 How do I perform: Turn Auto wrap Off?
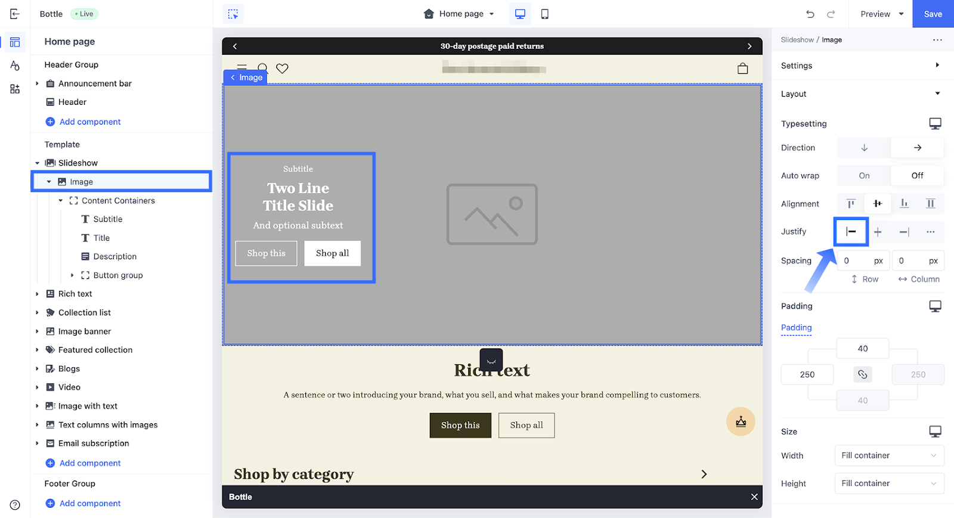tap(918, 175)
